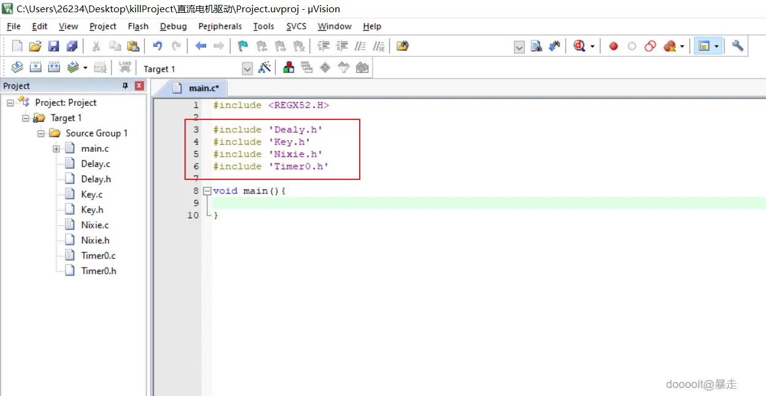The image size is (766, 396).
Task: Open Configuration wrench icon
Action: tap(738, 46)
